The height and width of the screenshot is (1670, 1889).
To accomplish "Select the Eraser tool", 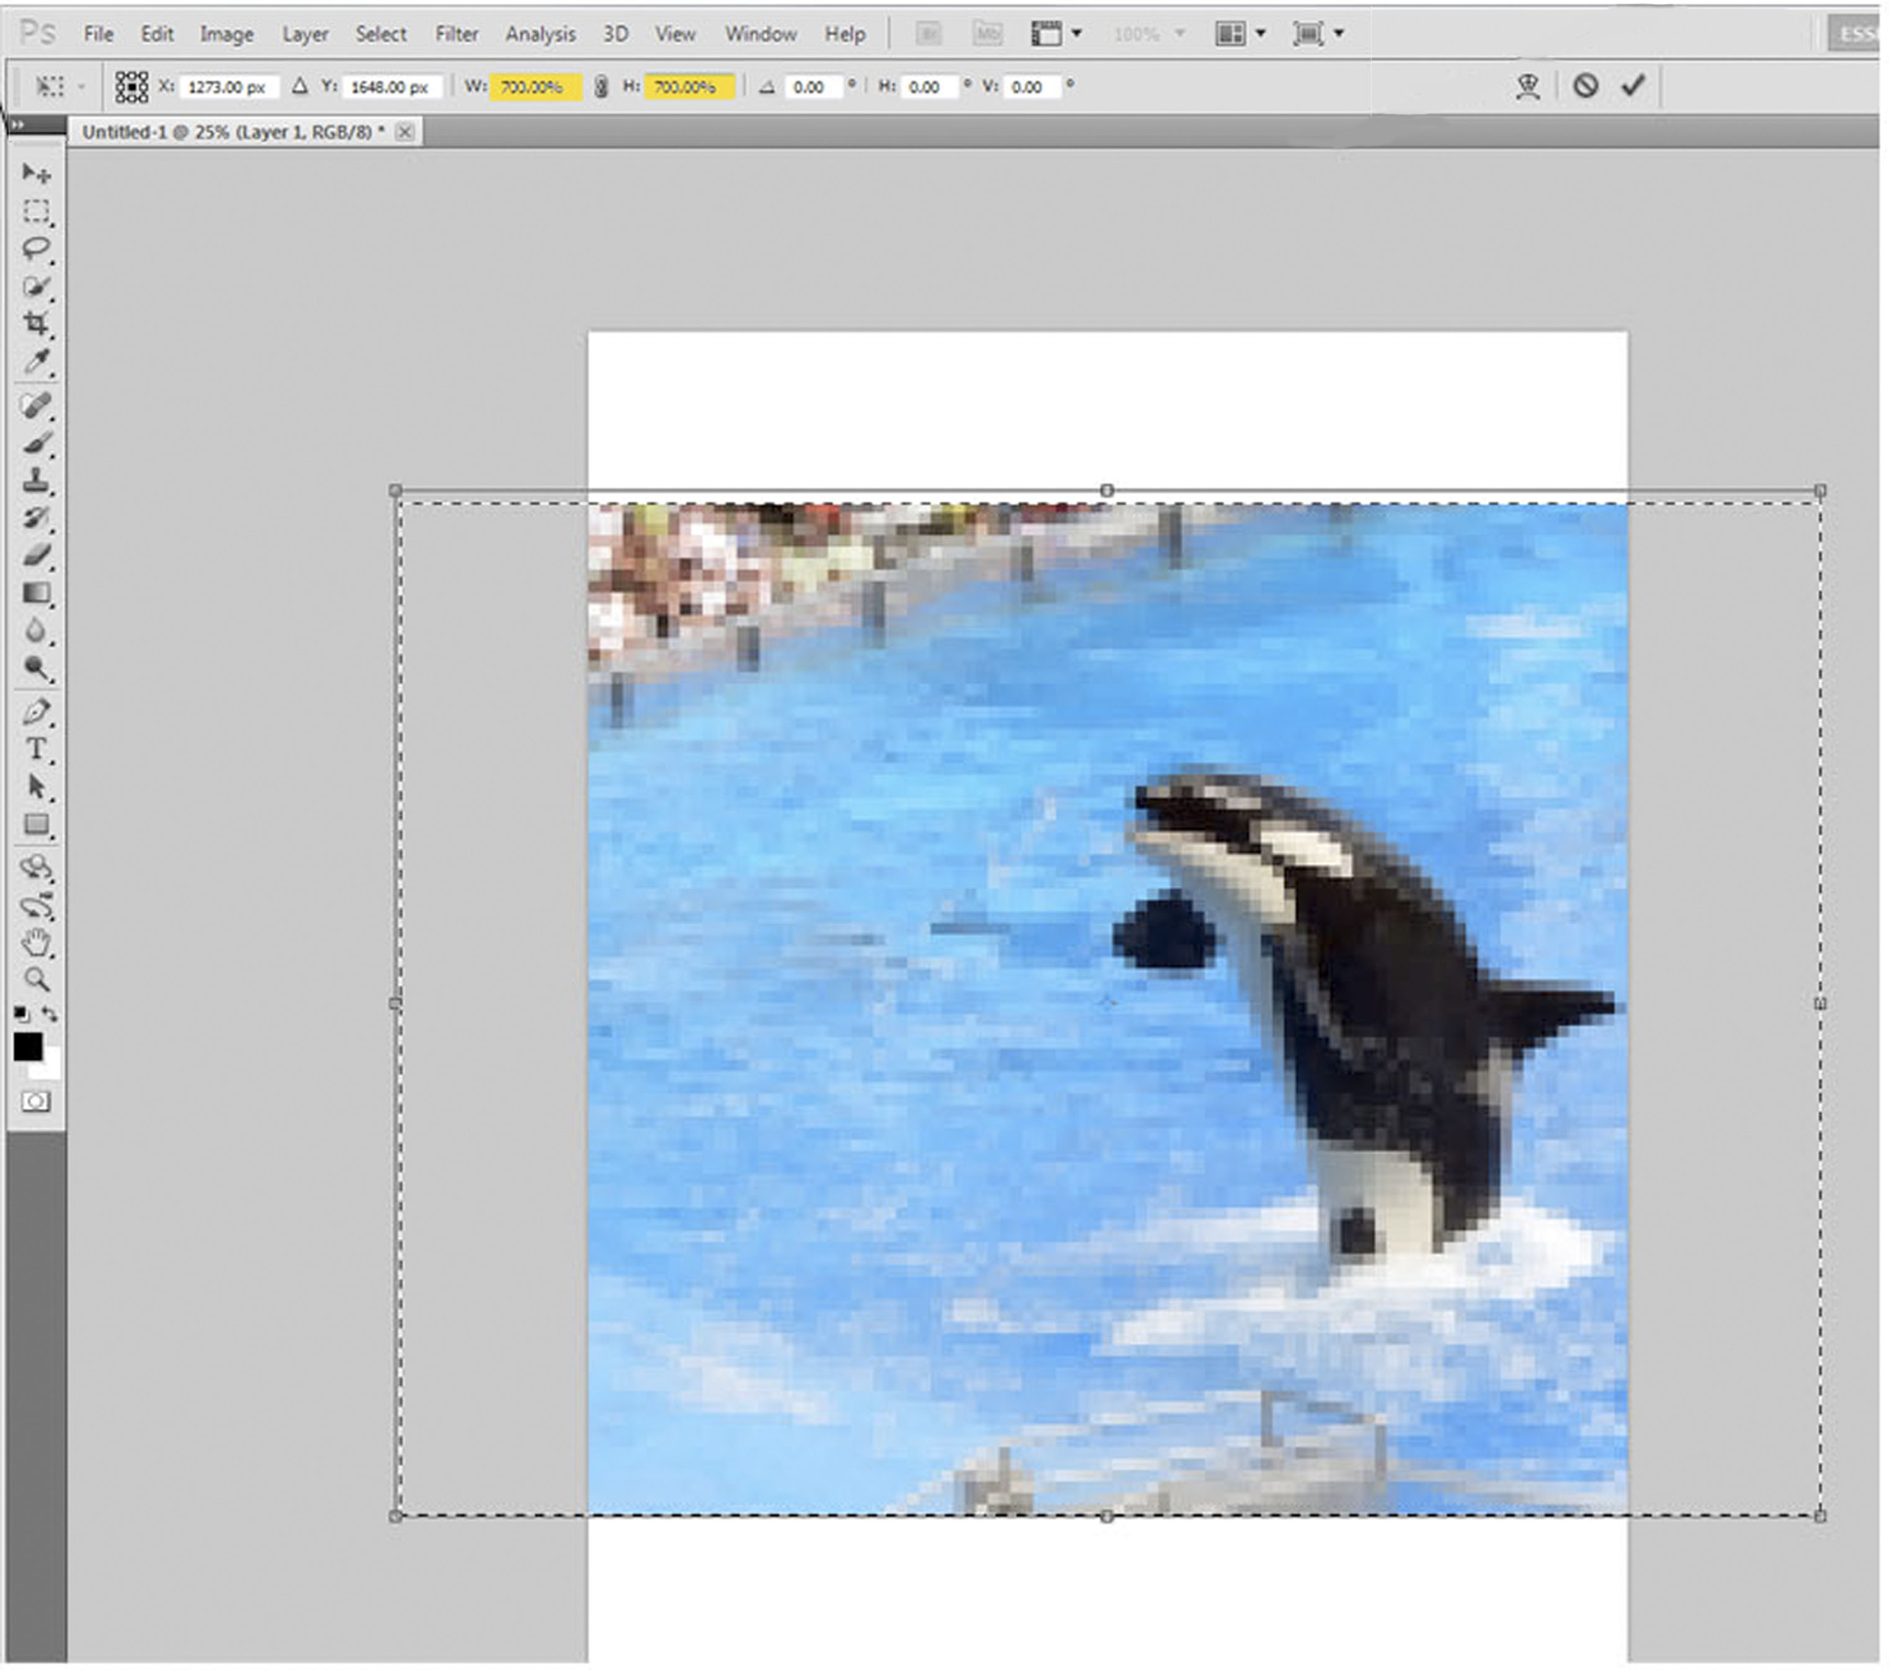I will pyautogui.click(x=36, y=555).
